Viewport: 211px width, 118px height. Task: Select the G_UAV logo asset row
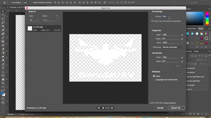point(44,29)
